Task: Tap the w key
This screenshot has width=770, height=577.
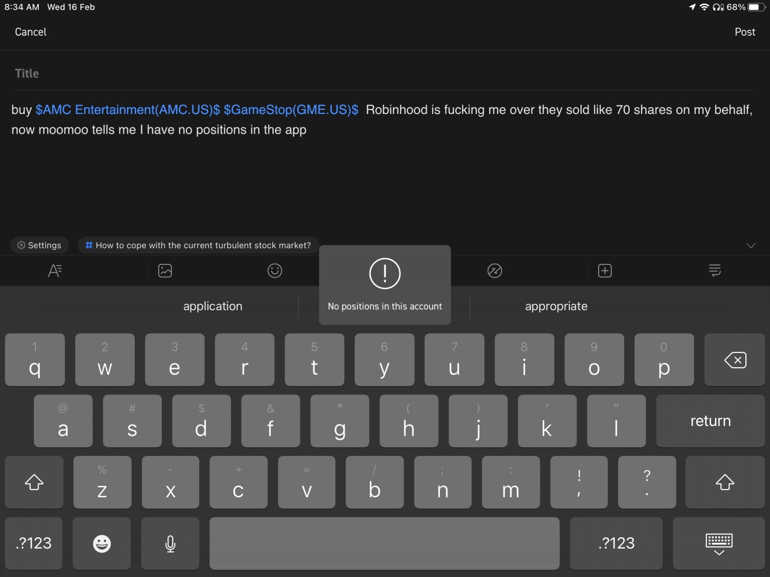Action: click(x=105, y=360)
